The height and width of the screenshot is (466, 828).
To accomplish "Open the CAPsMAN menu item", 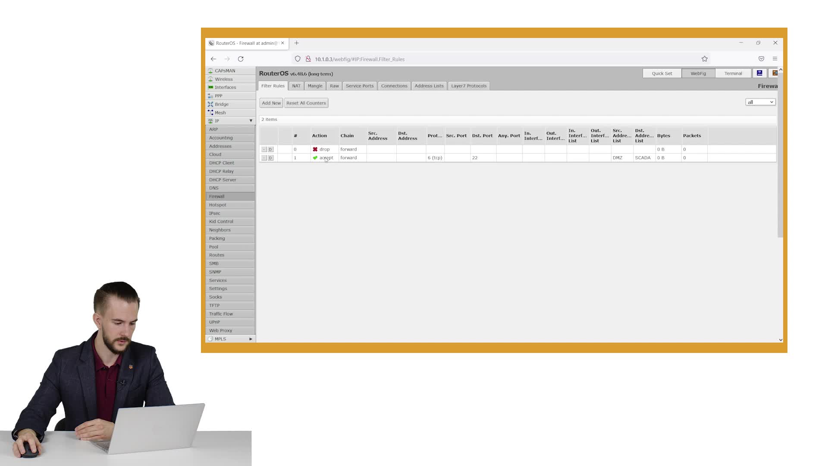I will (x=230, y=71).
